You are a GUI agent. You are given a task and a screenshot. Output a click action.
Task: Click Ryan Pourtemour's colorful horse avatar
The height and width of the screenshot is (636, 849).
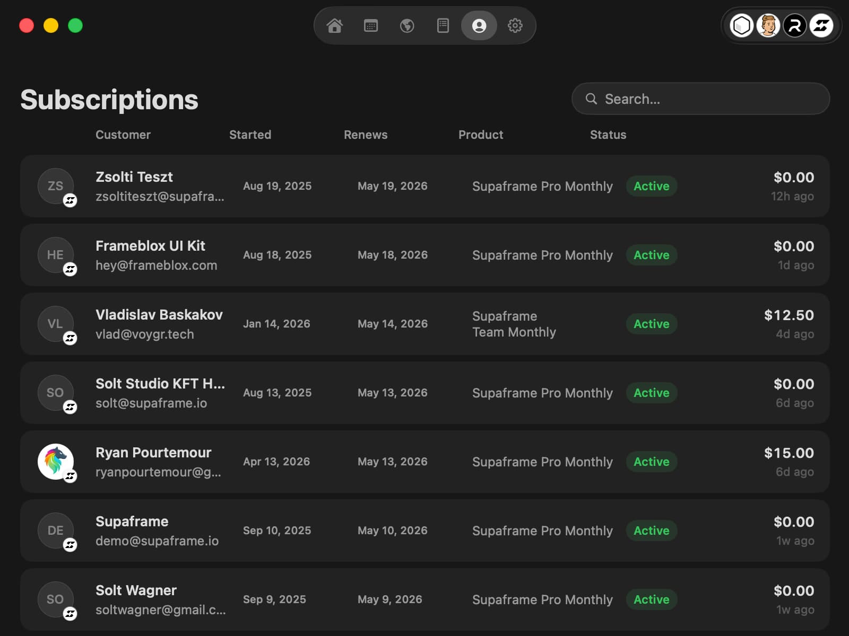click(56, 462)
